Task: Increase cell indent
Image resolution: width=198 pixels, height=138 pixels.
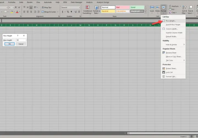Action: pos(38,12)
